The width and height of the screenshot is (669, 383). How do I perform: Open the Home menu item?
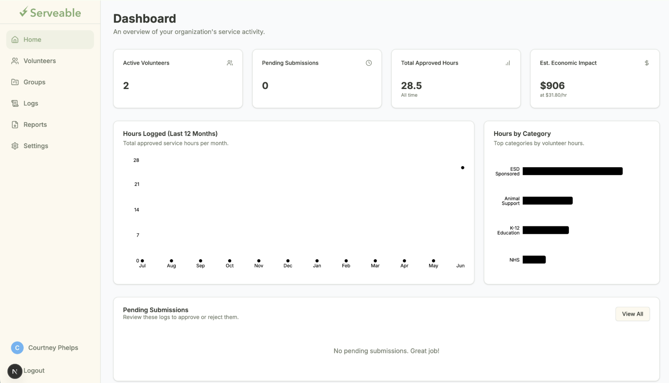tap(50, 40)
